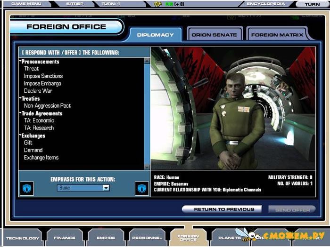
Task: Click the offer list scroll down arrow
Action: point(147,167)
